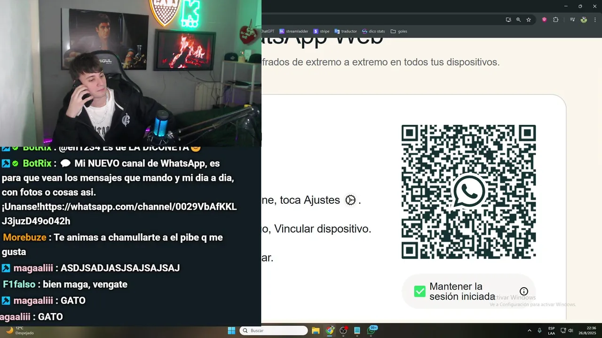Click the info icon beside Mantener la sesión
Viewport: 602px width, 338px height.
[x=524, y=292]
